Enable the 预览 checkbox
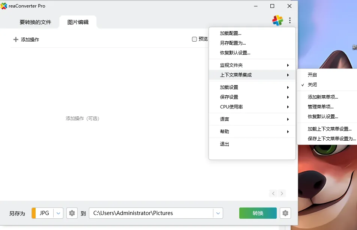This screenshot has width=357, height=230. click(194, 39)
